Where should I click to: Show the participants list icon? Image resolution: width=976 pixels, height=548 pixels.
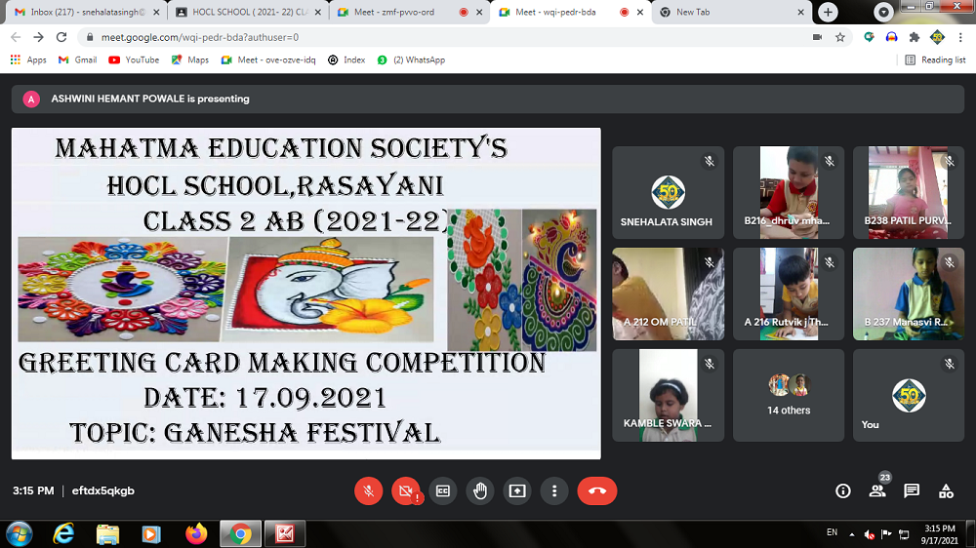(876, 491)
